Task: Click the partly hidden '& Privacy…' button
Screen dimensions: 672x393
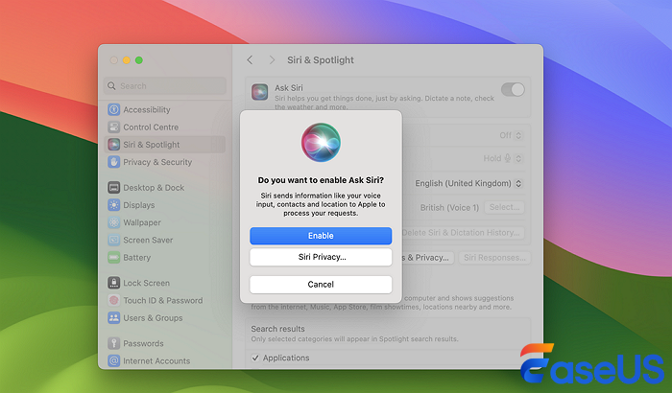Action: click(427, 258)
